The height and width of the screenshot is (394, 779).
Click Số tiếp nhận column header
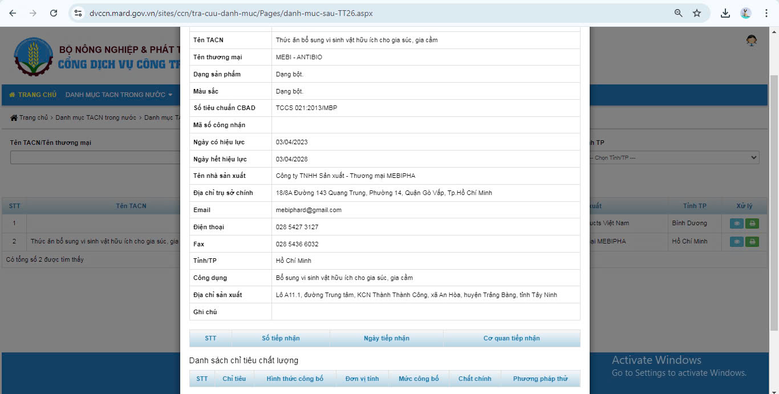[x=281, y=338]
